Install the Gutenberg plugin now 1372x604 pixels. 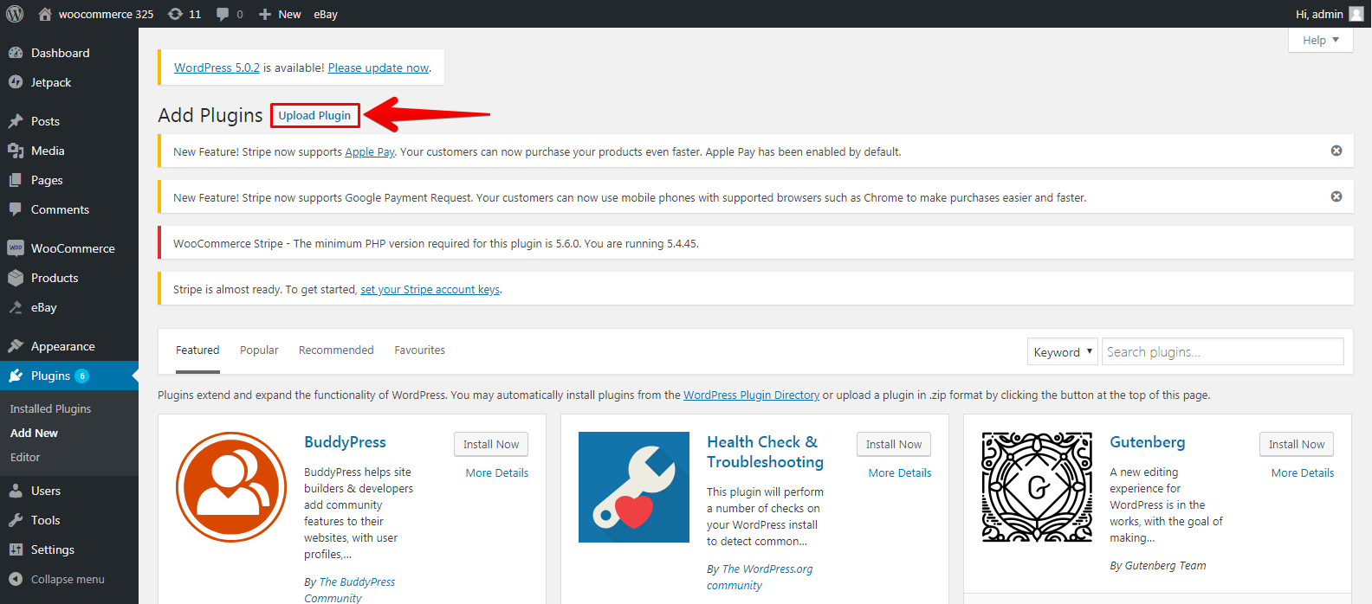pyautogui.click(x=1297, y=444)
